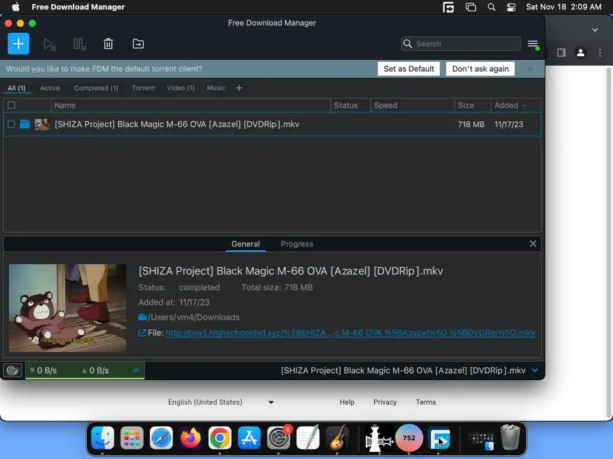Expand the bottom-right download name chevron
The image size is (613, 459).
coord(535,370)
